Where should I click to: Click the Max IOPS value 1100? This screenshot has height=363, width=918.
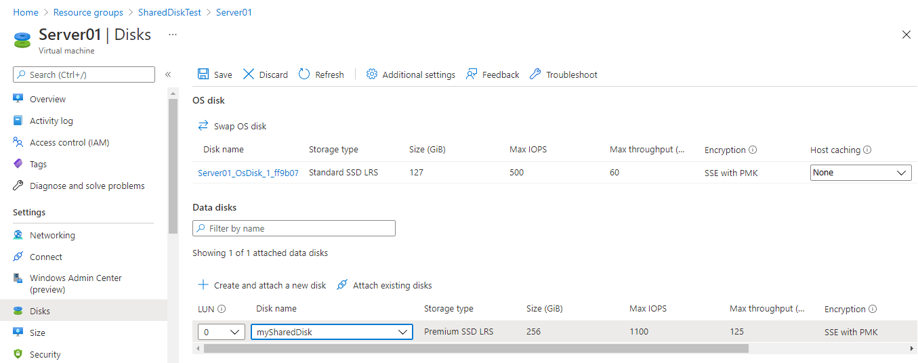(x=639, y=331)
